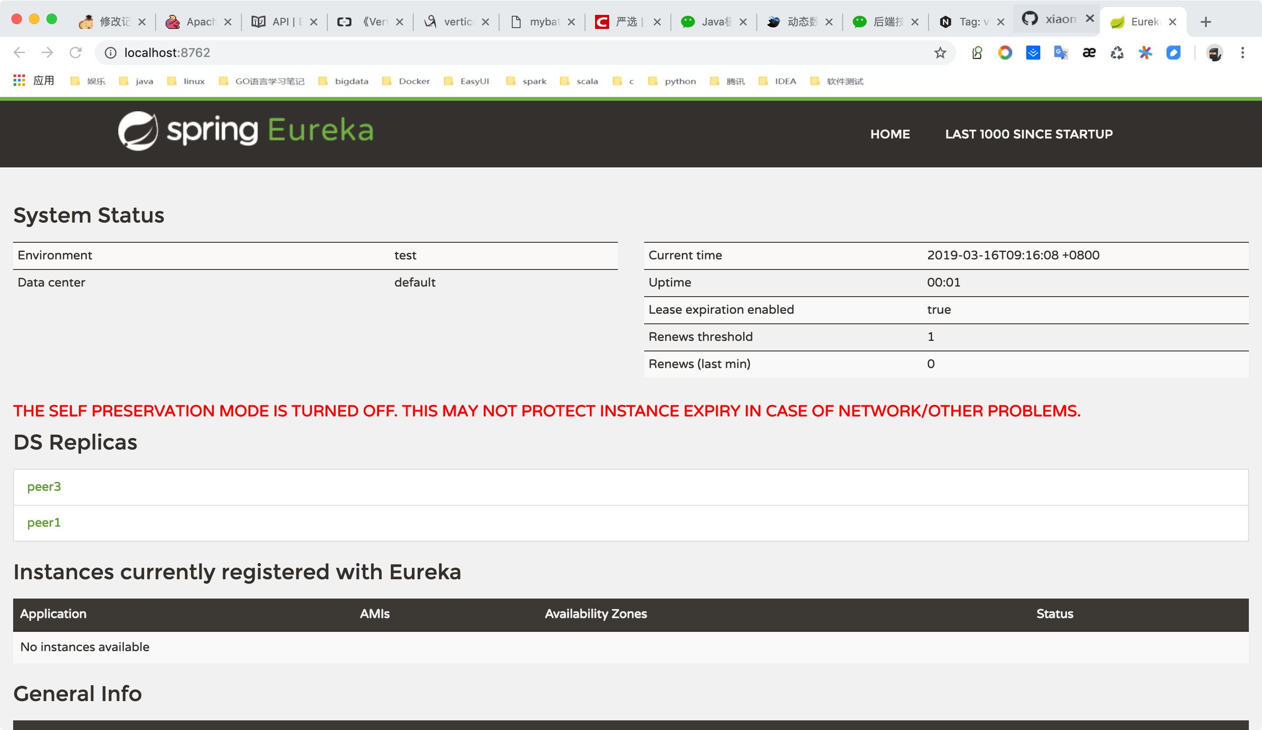This screenshot has height=730, width=1262.
Task: Click the site information icon beside URL
Action: [111, 53]
